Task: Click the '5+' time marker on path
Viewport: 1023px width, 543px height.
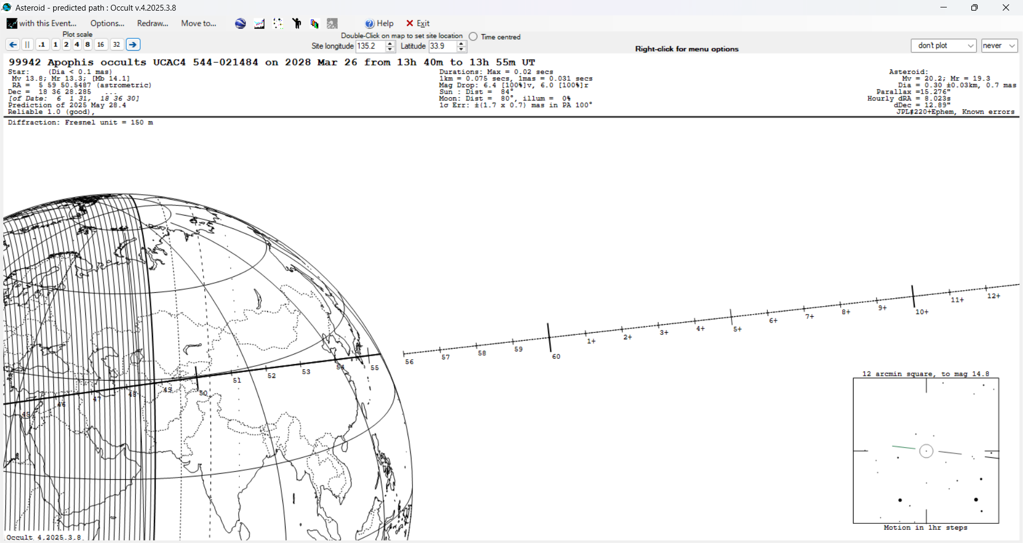Action: point(737,330)
